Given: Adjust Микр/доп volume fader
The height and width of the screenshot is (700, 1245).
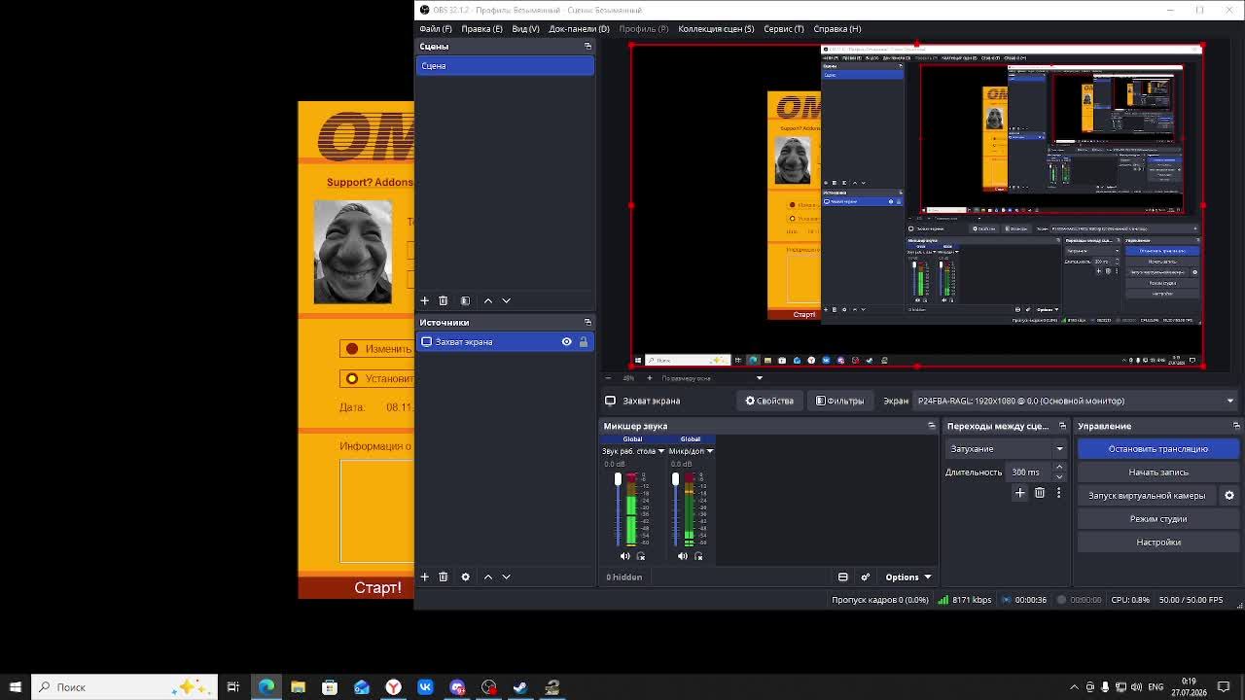Looking at the screenshot, I should click(675, 479).
